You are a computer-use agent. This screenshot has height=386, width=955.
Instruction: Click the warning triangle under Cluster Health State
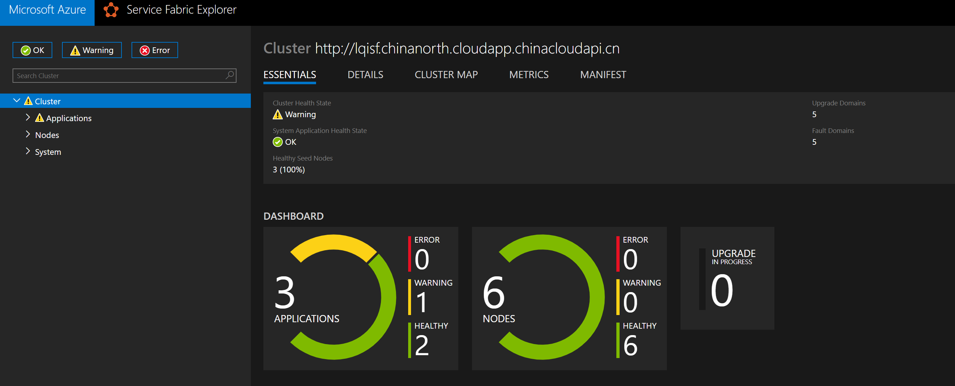click(x=277, y=115)
